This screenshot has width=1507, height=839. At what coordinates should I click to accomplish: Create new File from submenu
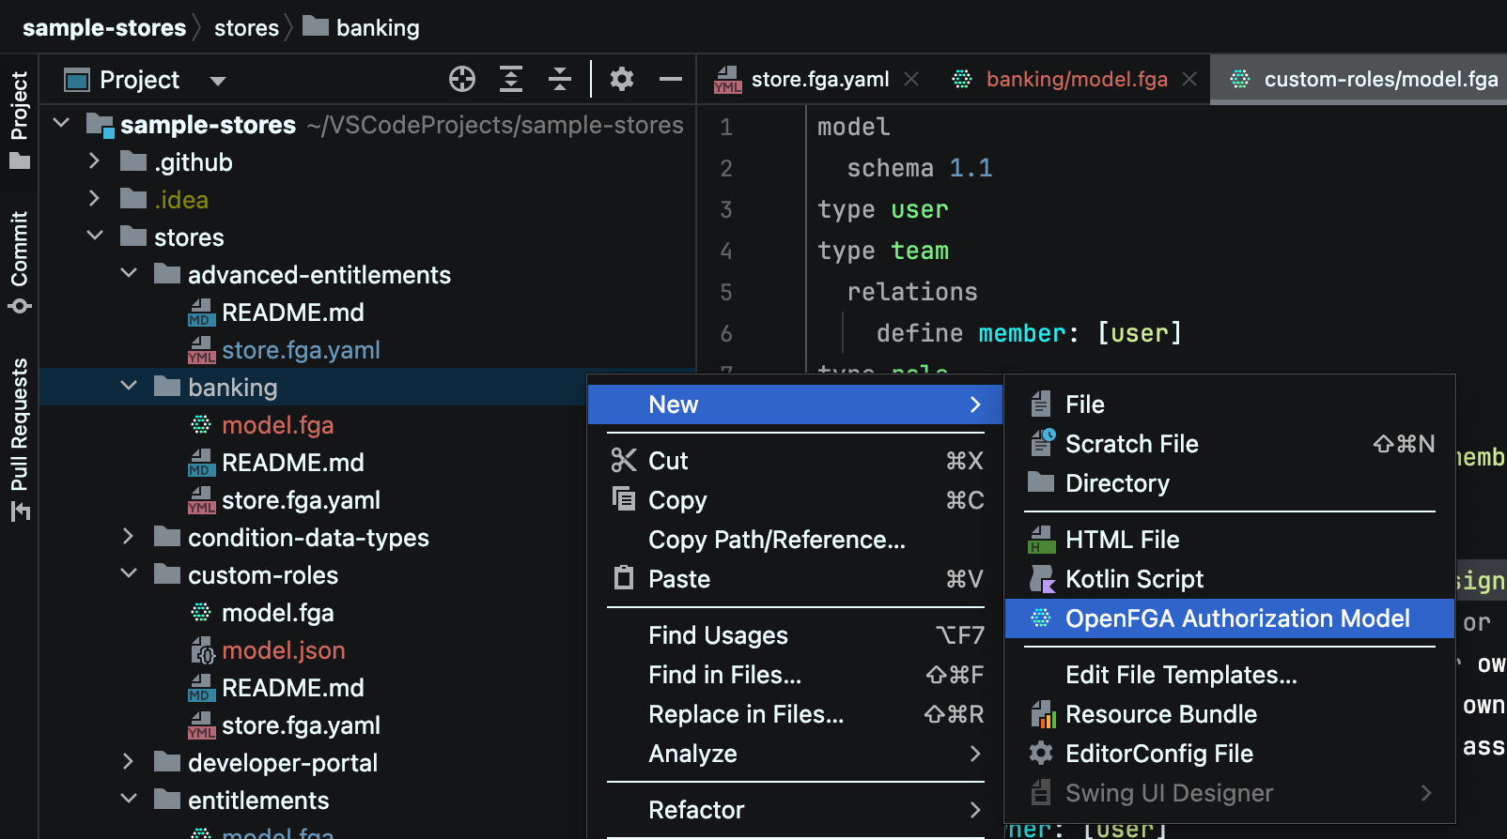pyautogui.click(x=1230, y=404)
